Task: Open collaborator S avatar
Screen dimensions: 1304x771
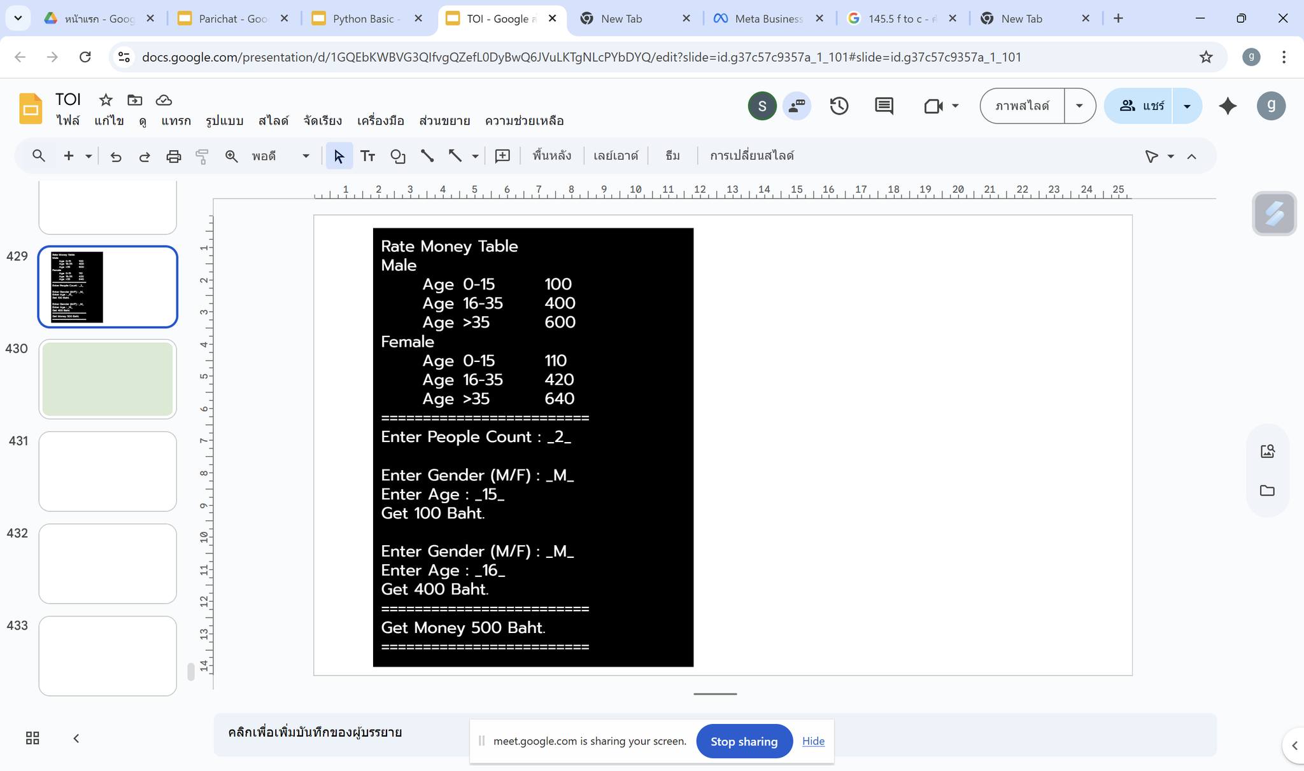Action: [x=762, y=106]
